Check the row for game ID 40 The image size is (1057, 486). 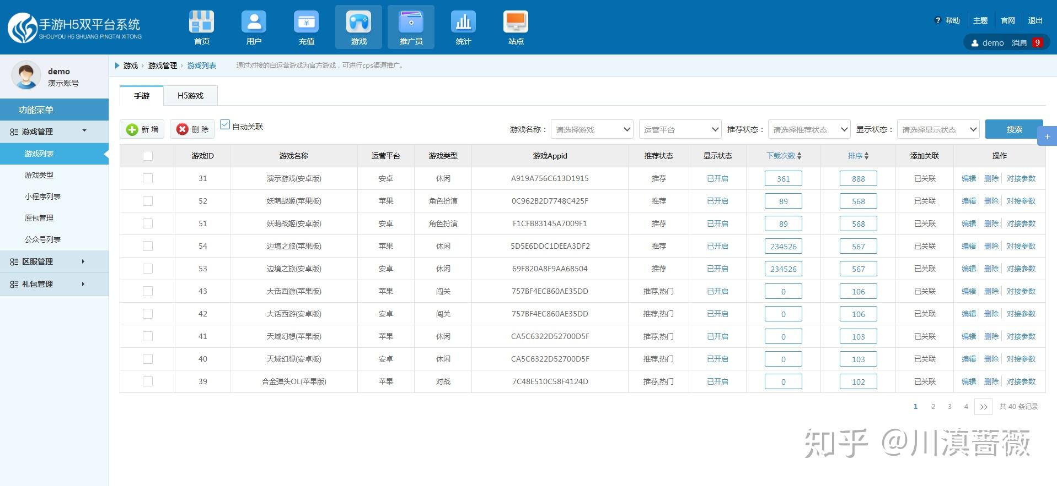(147, 359)
